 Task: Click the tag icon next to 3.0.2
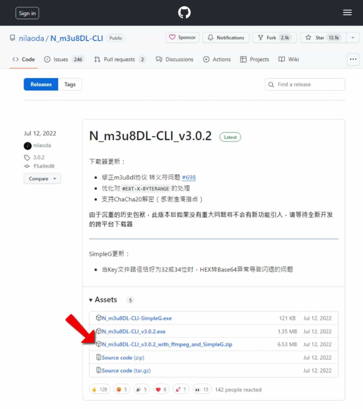point(27,158)
